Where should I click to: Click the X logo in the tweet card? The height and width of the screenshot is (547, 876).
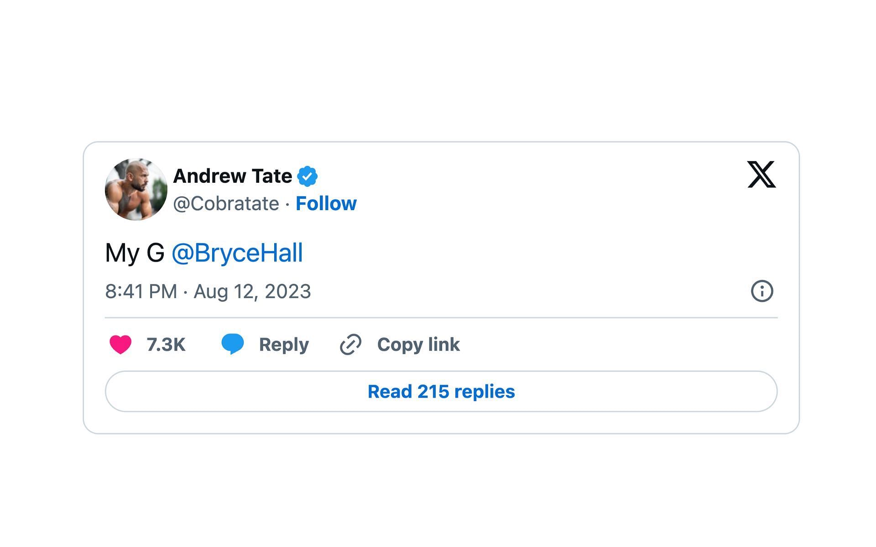click(761, 174)
